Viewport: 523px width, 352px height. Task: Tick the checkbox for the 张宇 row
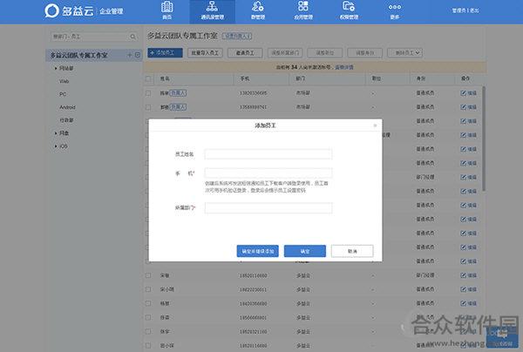[x=148, y=331]
